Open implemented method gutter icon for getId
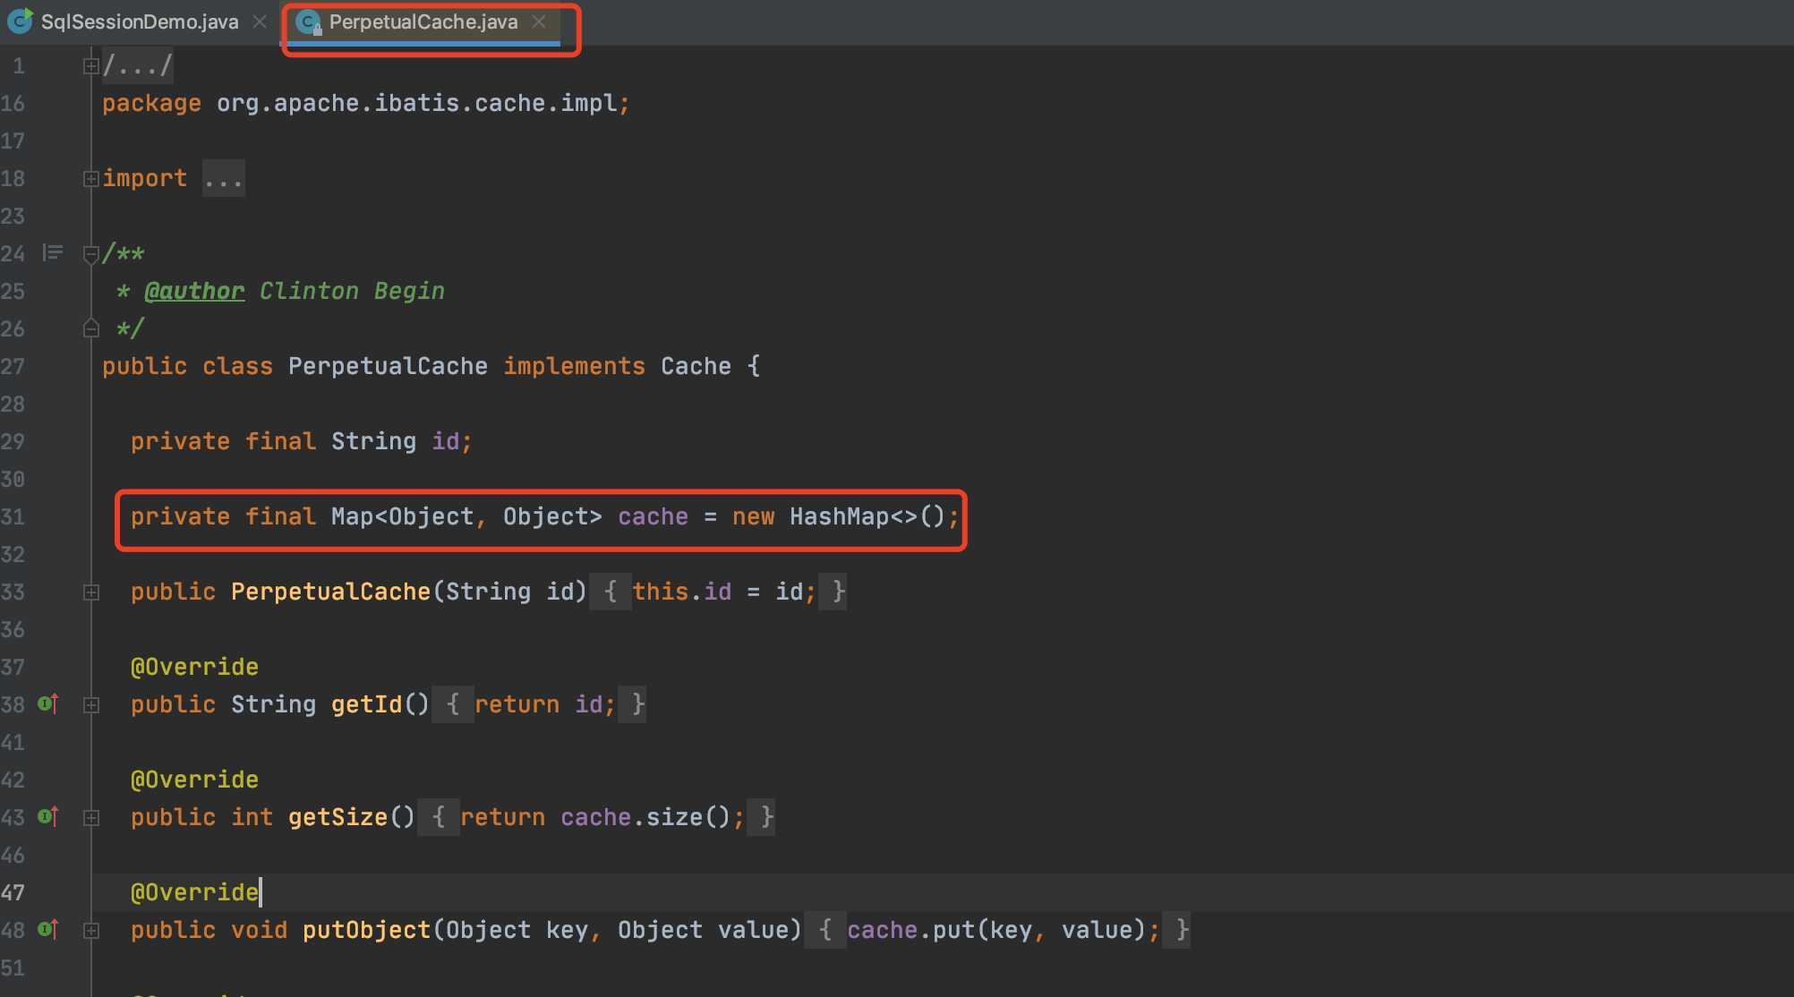 [x=48, y=704]
